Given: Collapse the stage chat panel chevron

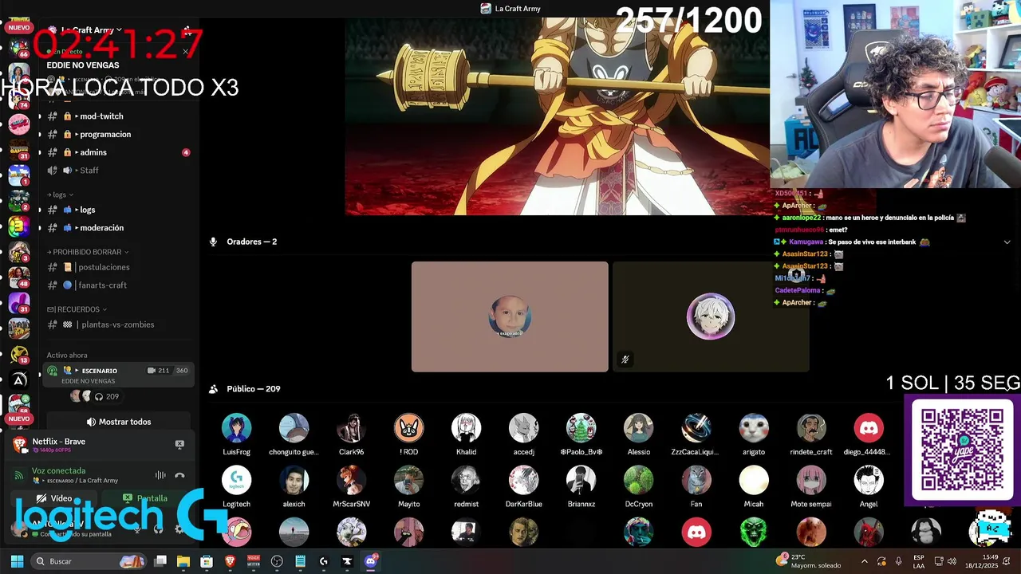Looking at the screenshot, I should [1007, 242].
